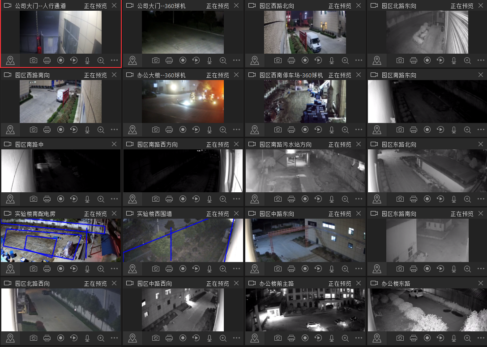This screenshot has width=487, height=347.
Task: Show map location for 公司大门--人行通道 camera
Action: tap(10, 60)
